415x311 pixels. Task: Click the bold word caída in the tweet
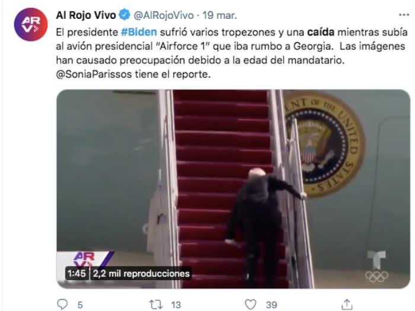(x=321, y=32)
